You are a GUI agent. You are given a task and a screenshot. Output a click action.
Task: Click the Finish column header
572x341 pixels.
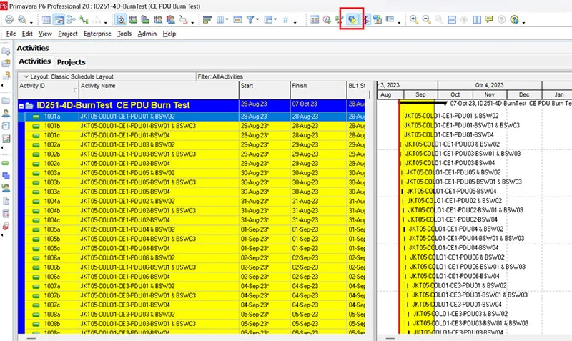(318, 89)
